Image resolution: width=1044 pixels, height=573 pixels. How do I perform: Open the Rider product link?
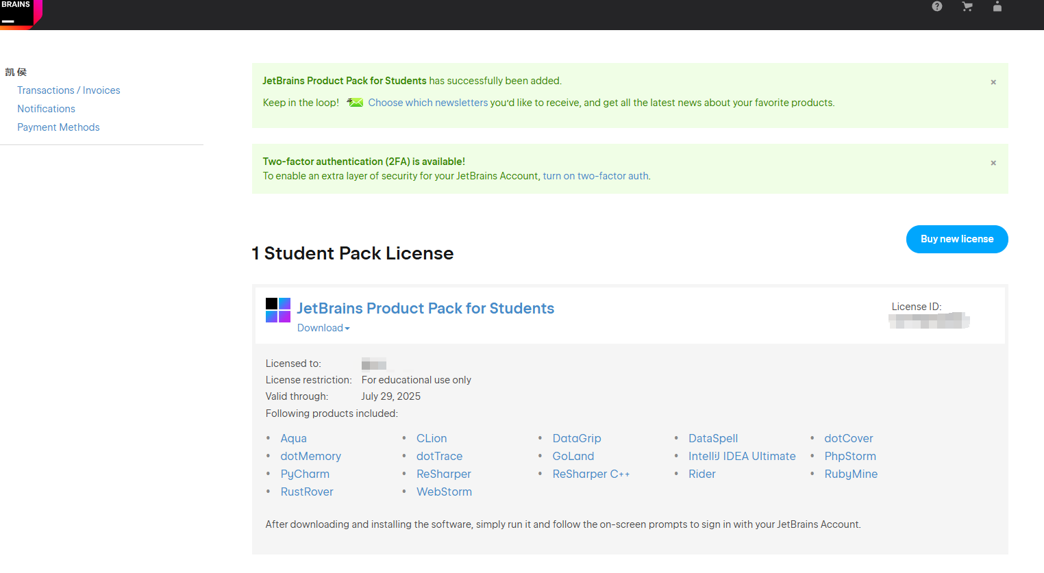tap(702, 474)
